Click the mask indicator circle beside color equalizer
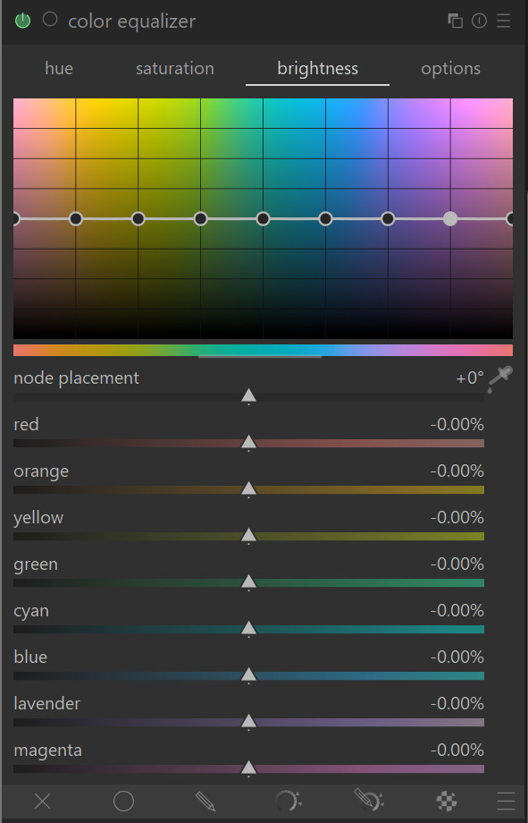Image resolution: width=528 pixels, height=823 pixels. point(50,20)
